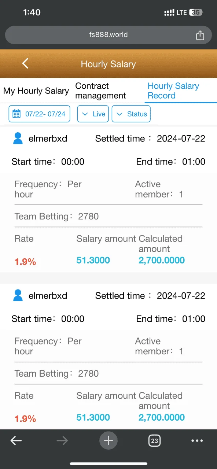Viewport: 217px width, 469px height.
Task: Open browser more options menu
Action: 197,441
